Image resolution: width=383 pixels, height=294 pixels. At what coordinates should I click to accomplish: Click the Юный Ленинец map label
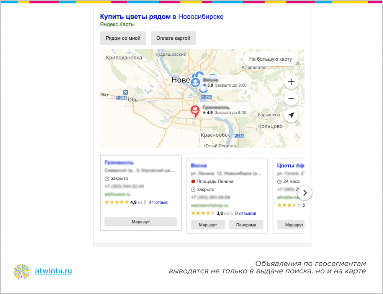click(x=221, y=145)
